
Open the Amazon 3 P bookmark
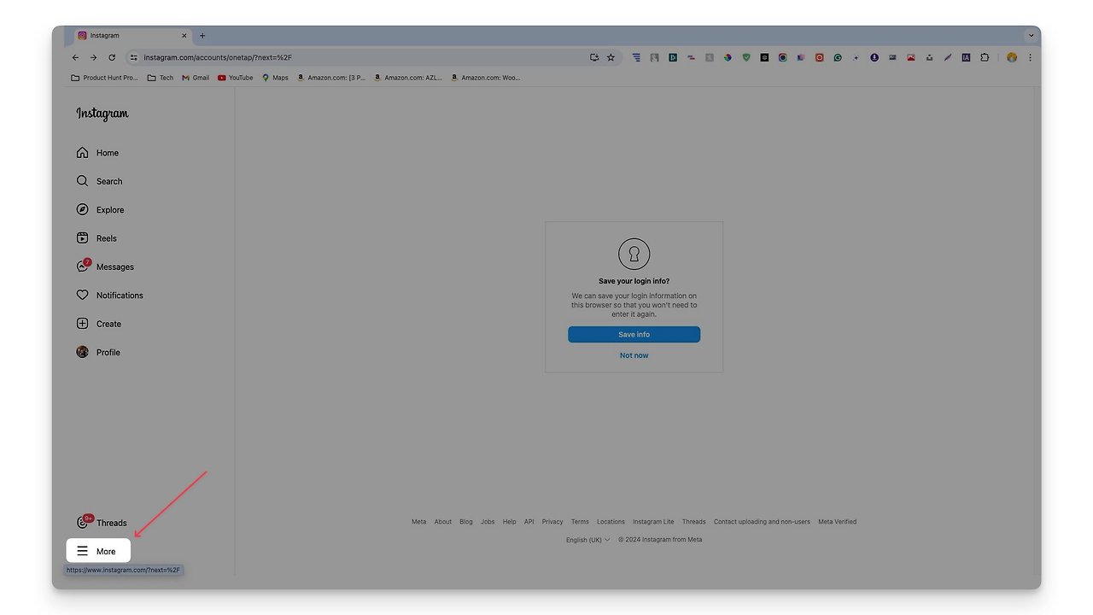pyautogui.click(x=331, y=78)
